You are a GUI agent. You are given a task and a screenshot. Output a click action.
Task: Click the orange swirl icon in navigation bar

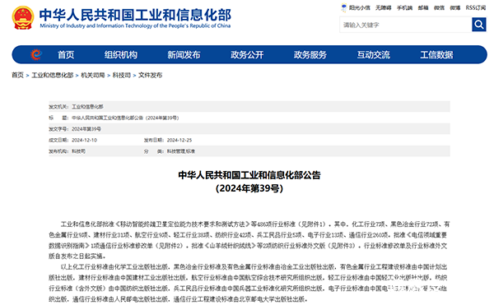point(36,55)
